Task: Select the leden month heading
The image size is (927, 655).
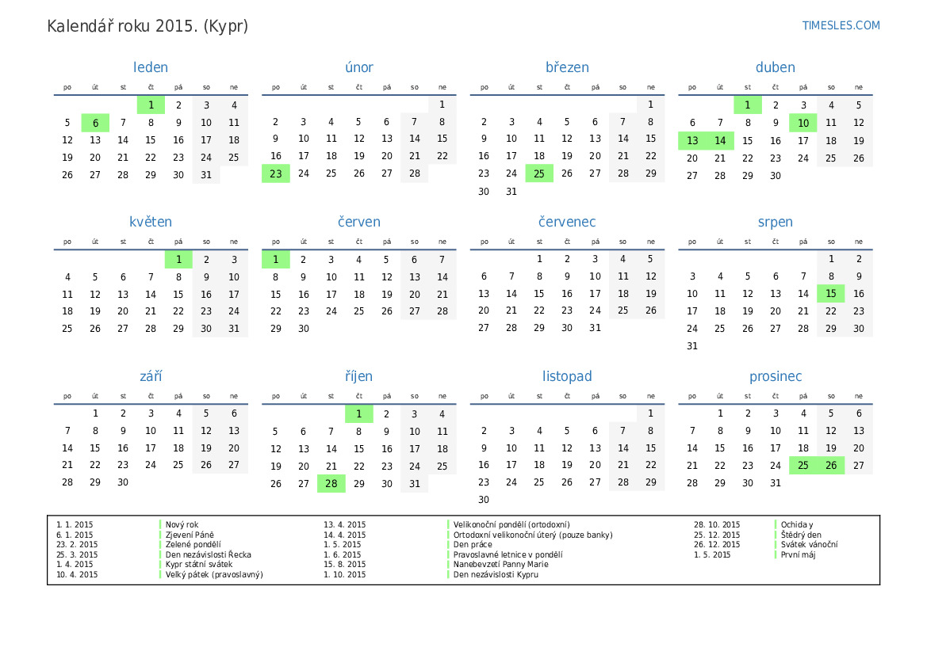Action: [151, 67]
